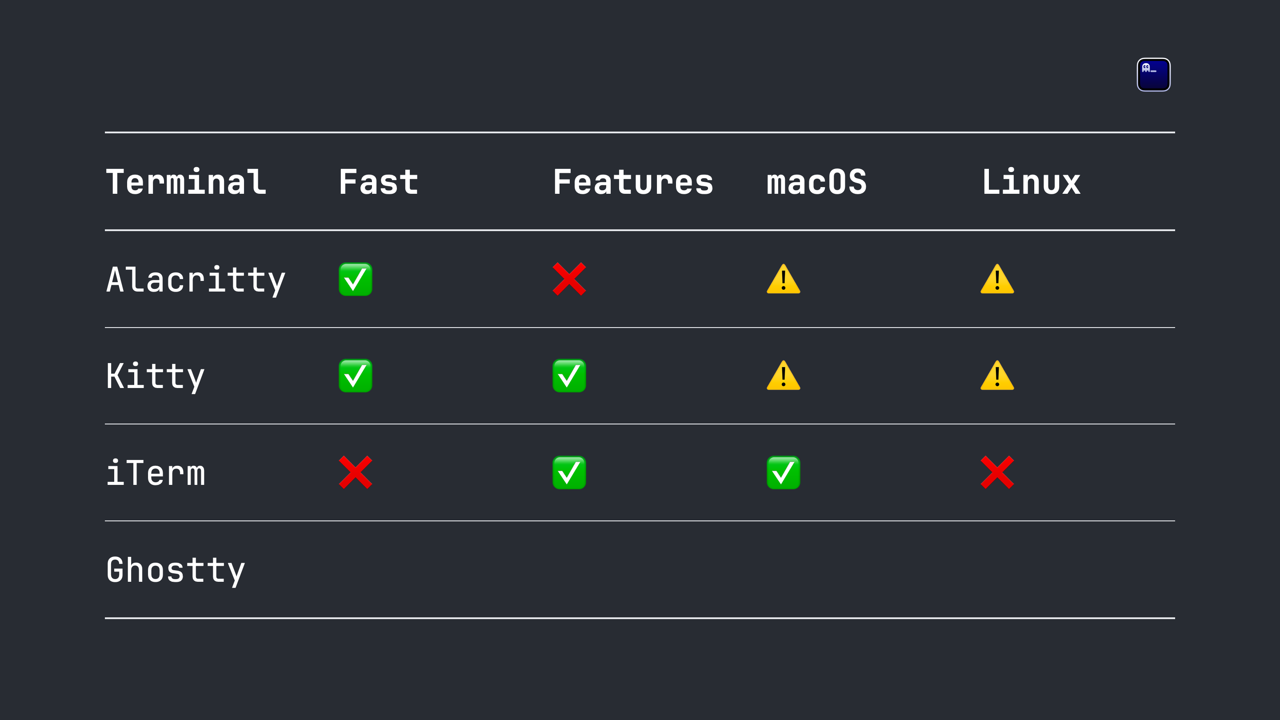
Task: Click Kitty's Linux warning triangle
Action: (x=997, y=375)
